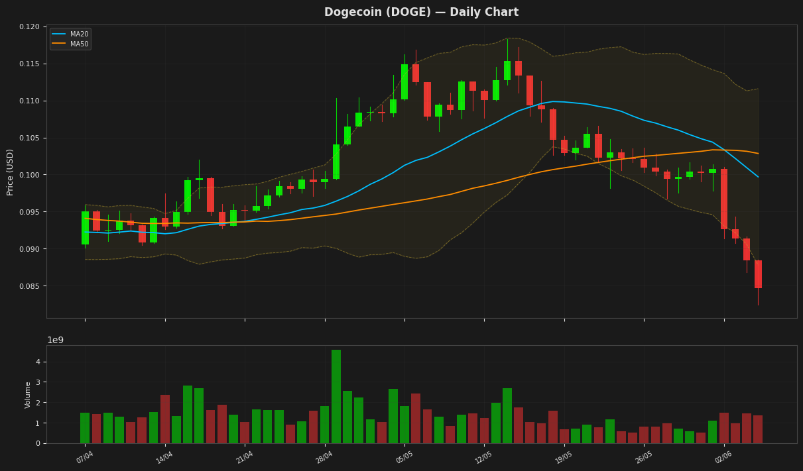Click the last red volume bar
Image resolution: width=803 pixels, height=471 pixels.
[x=758, y=429]
